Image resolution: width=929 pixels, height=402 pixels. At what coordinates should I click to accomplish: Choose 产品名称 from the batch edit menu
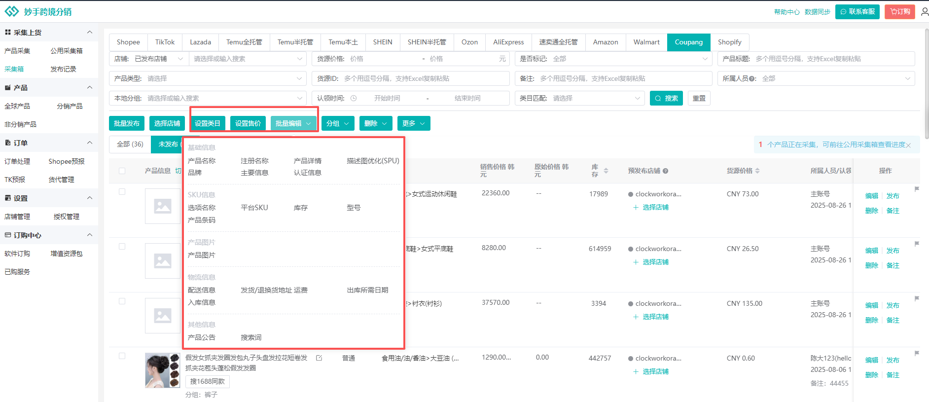(202, 161)
